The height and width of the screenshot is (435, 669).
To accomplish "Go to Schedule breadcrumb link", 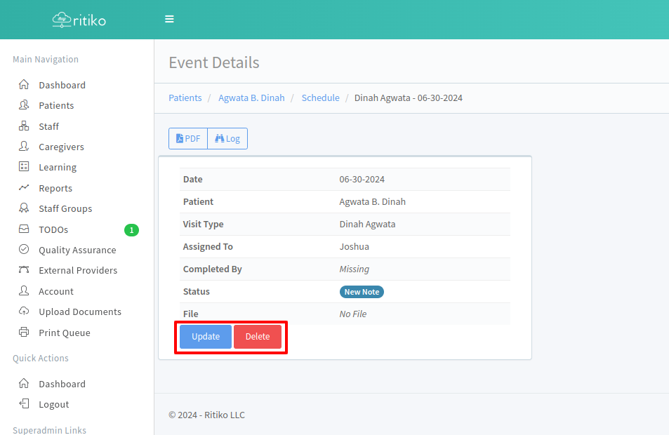I will (x=320, y=98).
